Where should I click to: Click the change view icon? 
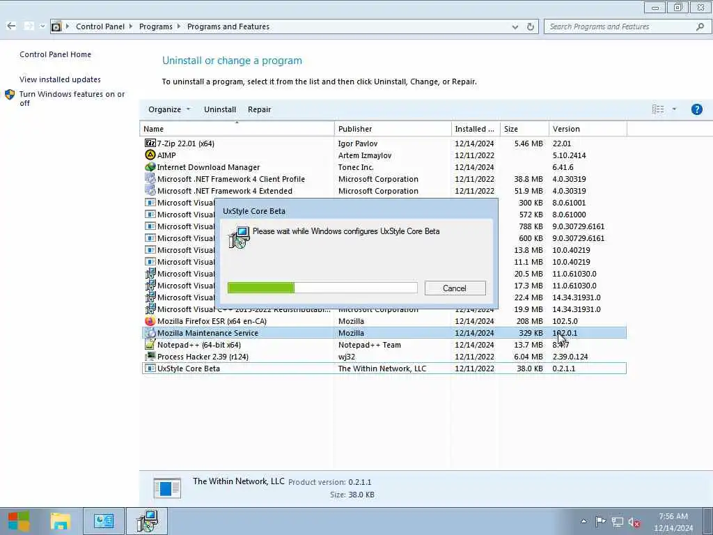[x=658, y=109]
